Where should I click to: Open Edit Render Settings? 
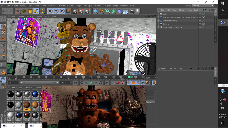click(x=88, y=11)
